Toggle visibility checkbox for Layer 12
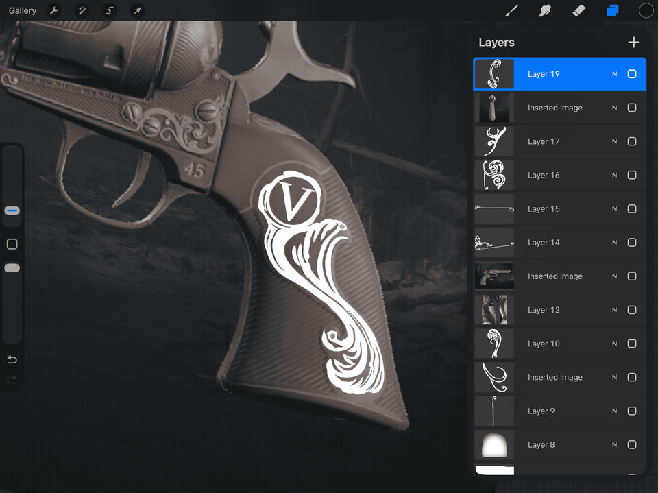The width and height of the screenshot is (658, 493). (632, 310)
